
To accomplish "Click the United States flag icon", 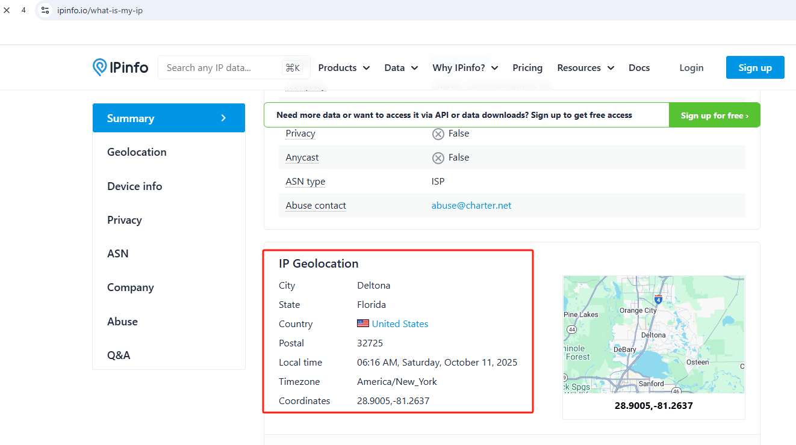I will pos(362,324).
